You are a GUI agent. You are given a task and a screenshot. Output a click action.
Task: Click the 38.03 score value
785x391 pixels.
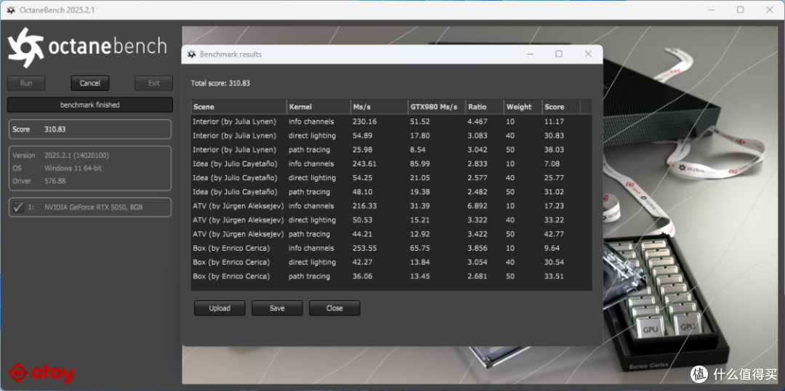554,150
